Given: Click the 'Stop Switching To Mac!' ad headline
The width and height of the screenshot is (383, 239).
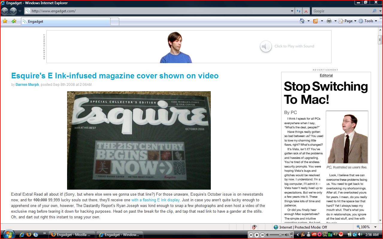Looking at the screenshot, I should 326,93.
